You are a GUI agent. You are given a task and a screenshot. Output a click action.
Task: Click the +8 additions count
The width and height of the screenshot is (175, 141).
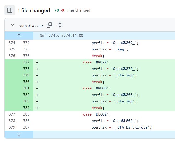[x=57, y=10]
